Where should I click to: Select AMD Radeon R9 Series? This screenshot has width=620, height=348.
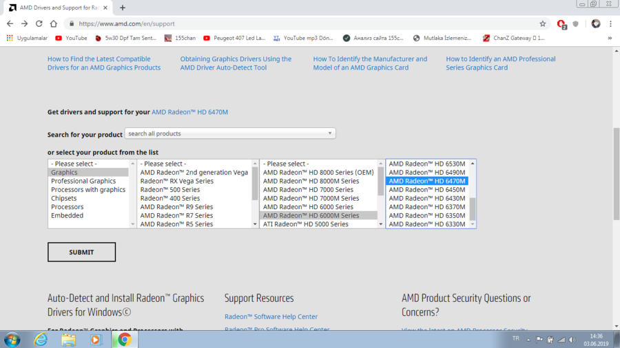click(x=194, y=207)
